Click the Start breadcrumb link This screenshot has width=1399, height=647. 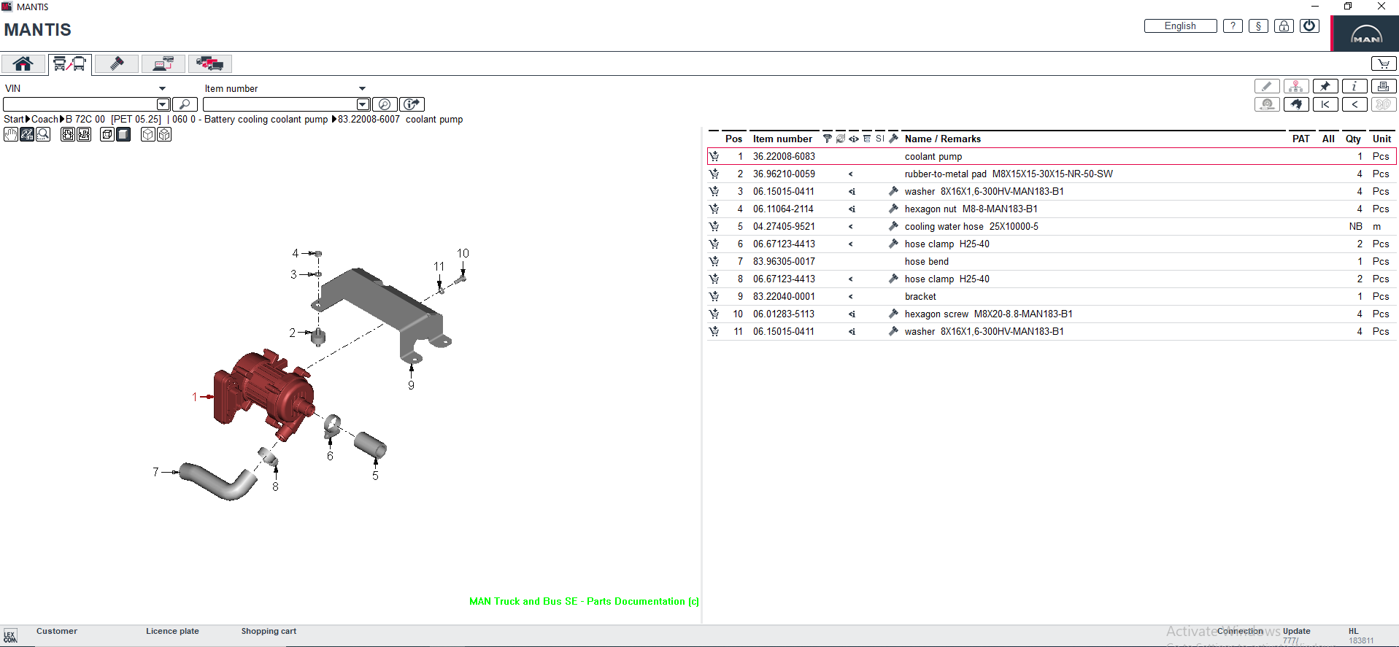point(14,120)
